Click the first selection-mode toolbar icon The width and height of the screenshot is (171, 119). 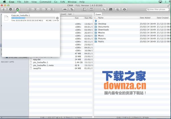[x=30, y=9]
